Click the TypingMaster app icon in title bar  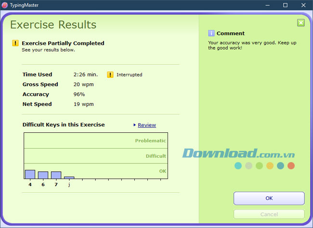pyautogui.click(x=5, y=5)
